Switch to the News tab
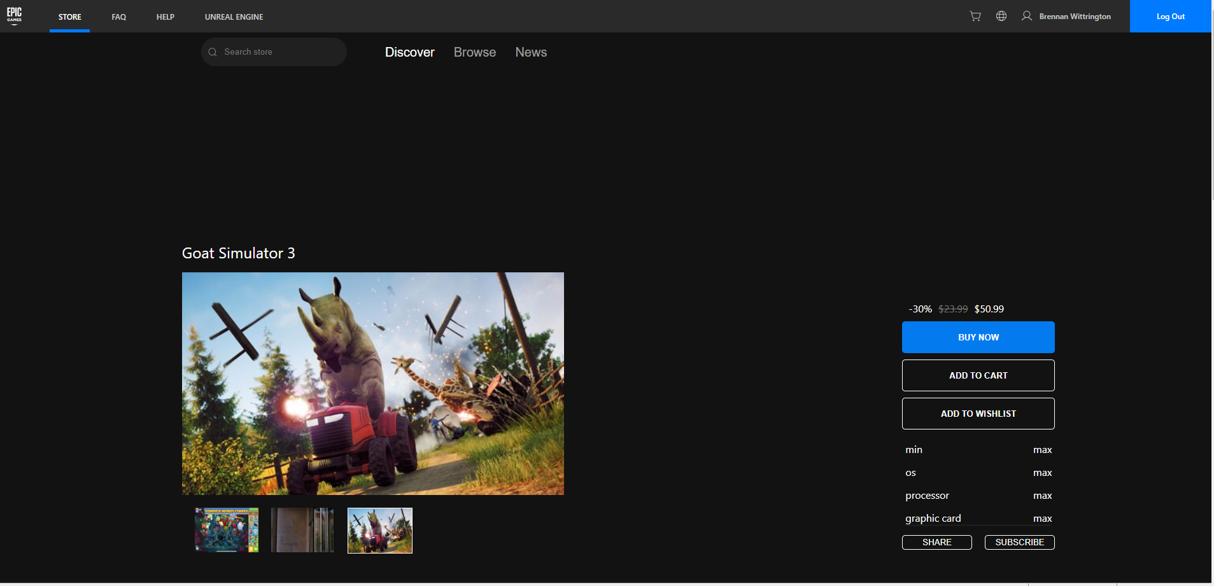Screen dimensions: 1214x586 [531, 52]
